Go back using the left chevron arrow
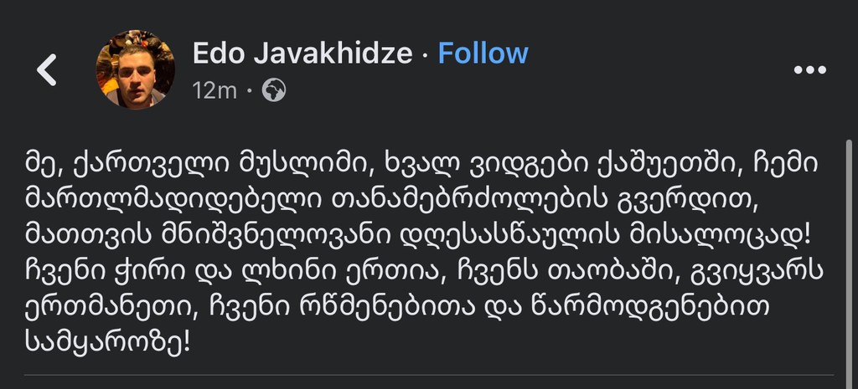The width and height of the screenshot is (858, 389). pyautogui.click(x=47, y=70)
